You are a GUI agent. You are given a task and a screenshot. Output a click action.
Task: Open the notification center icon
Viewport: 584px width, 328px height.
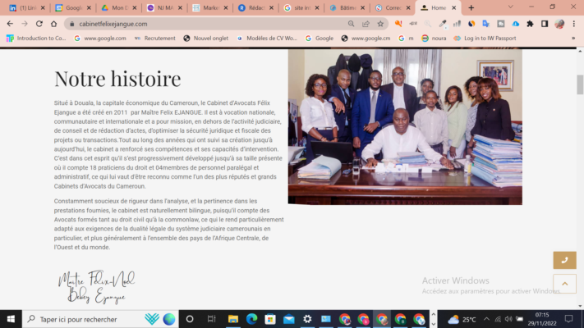pos(568,319)
